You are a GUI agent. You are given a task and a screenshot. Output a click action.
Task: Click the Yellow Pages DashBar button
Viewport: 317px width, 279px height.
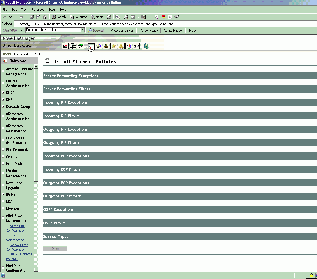point(149,31)
